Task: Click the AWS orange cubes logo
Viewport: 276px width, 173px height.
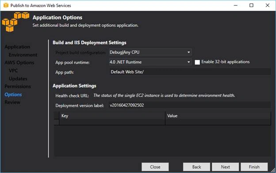Action: click(x=15, y=22)
